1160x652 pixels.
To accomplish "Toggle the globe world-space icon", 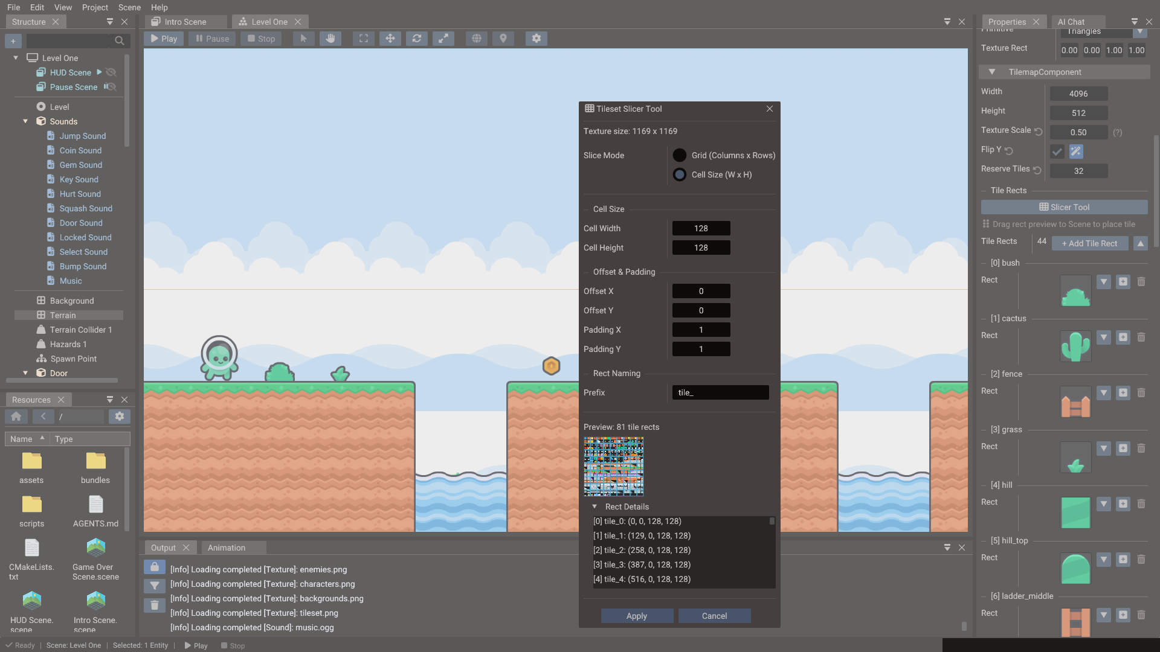I will [x=477, y=39].
